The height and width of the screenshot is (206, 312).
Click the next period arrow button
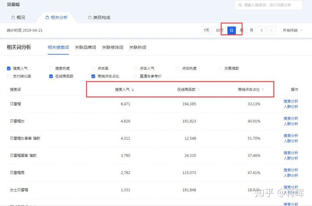[x=271, y=30]
